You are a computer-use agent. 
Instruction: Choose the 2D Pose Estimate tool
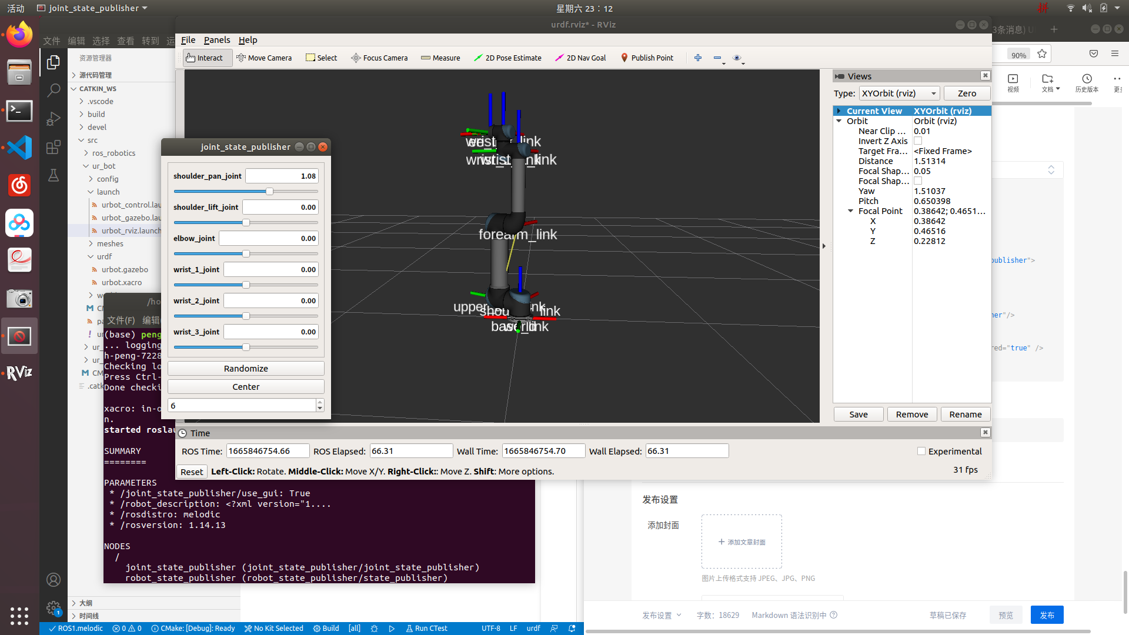(507, 58)
